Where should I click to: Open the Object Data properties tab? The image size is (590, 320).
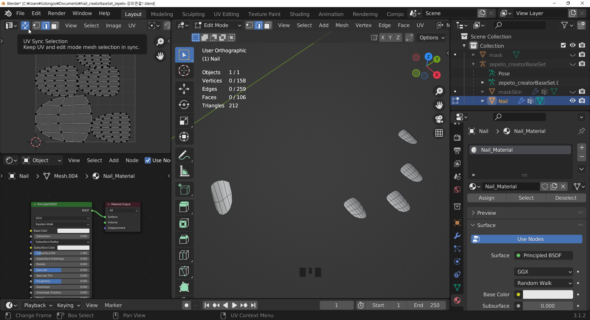click(x=457, y=287)
